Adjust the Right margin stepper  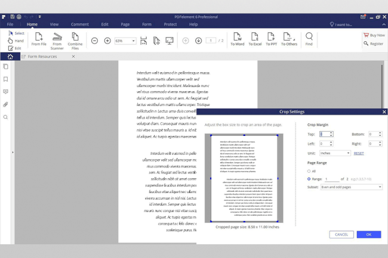380,144
